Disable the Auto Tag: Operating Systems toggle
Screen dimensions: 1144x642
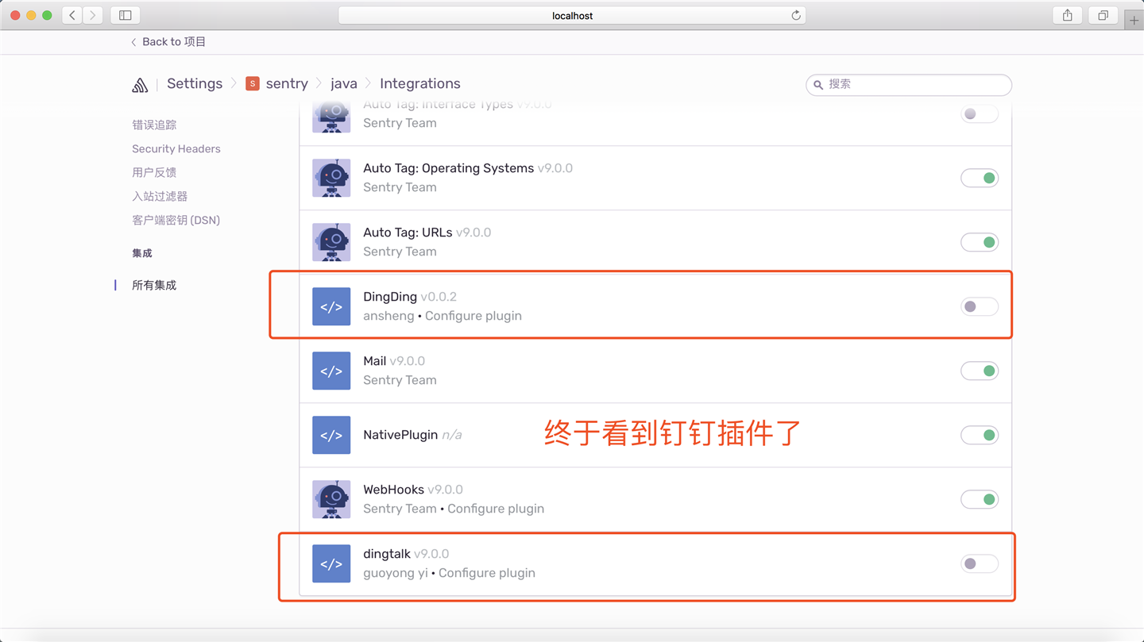coord(980,178)
